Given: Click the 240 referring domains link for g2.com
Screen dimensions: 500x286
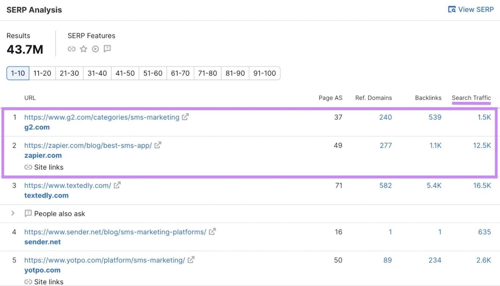Looking at the screenshot, I should coord(386,117).
